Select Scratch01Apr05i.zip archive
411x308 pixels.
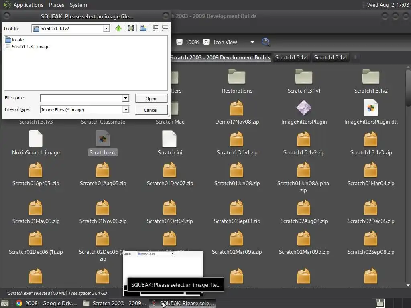coord(36,174)
